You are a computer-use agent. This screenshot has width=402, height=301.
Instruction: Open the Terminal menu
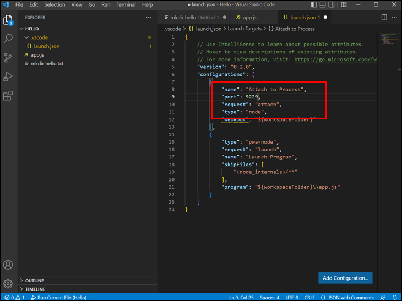[x=126, y=4]
